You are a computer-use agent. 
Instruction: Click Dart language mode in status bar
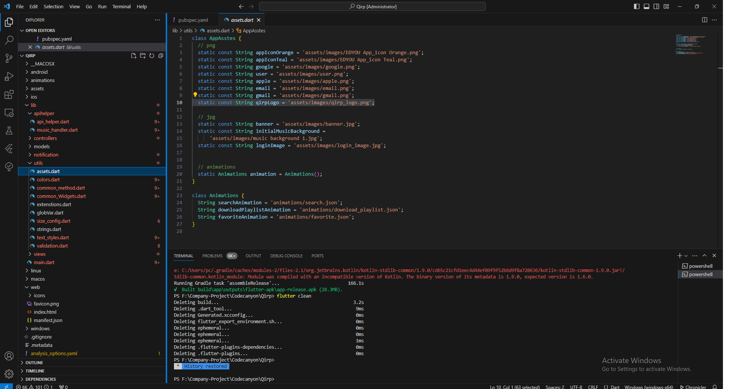click(615, 387)
